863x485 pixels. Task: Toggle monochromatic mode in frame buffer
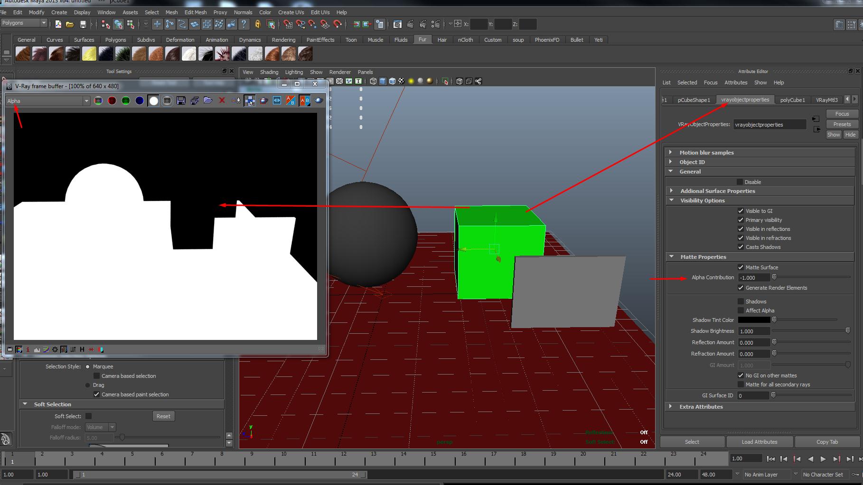[x=167, y=101]
